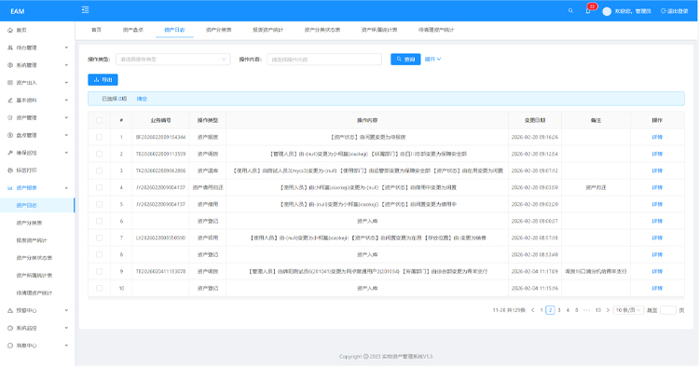Check the box for row 3

pos(99,170)
